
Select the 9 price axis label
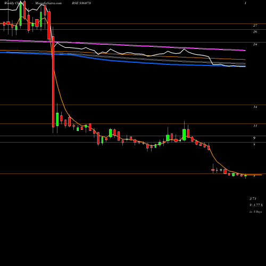[254, 138]
